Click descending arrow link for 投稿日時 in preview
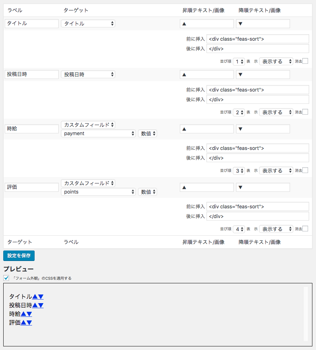 (41, 305)
